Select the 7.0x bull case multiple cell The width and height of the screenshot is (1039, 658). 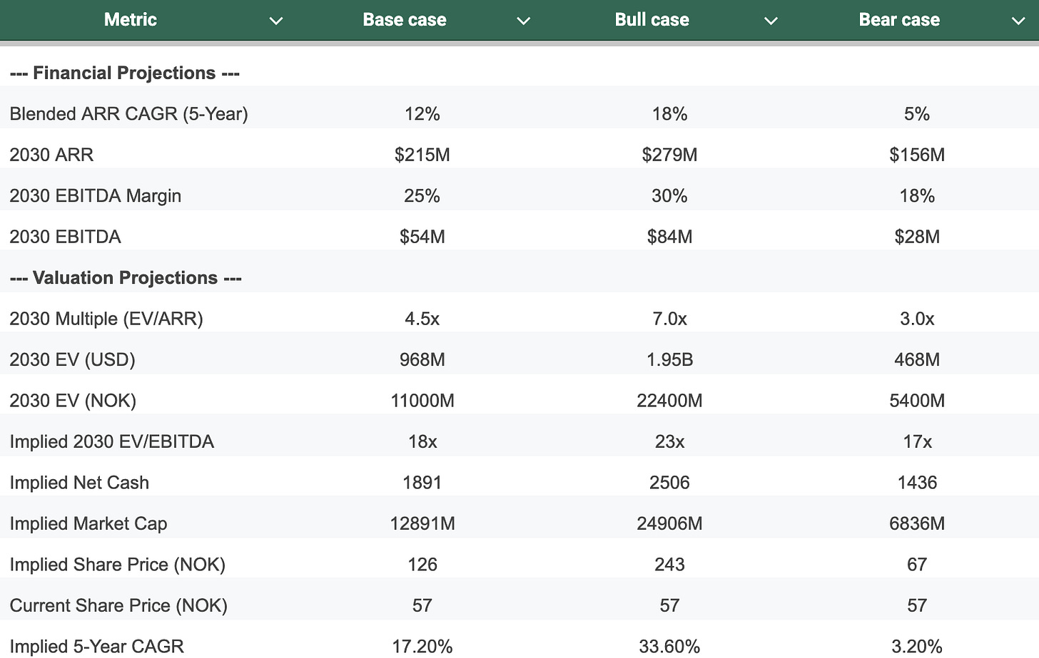[669, 319]
